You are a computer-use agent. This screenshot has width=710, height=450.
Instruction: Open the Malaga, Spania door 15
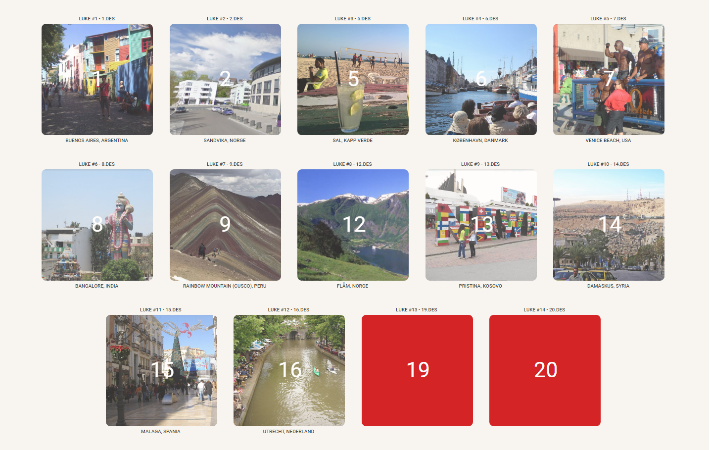[x=161, y=370]
